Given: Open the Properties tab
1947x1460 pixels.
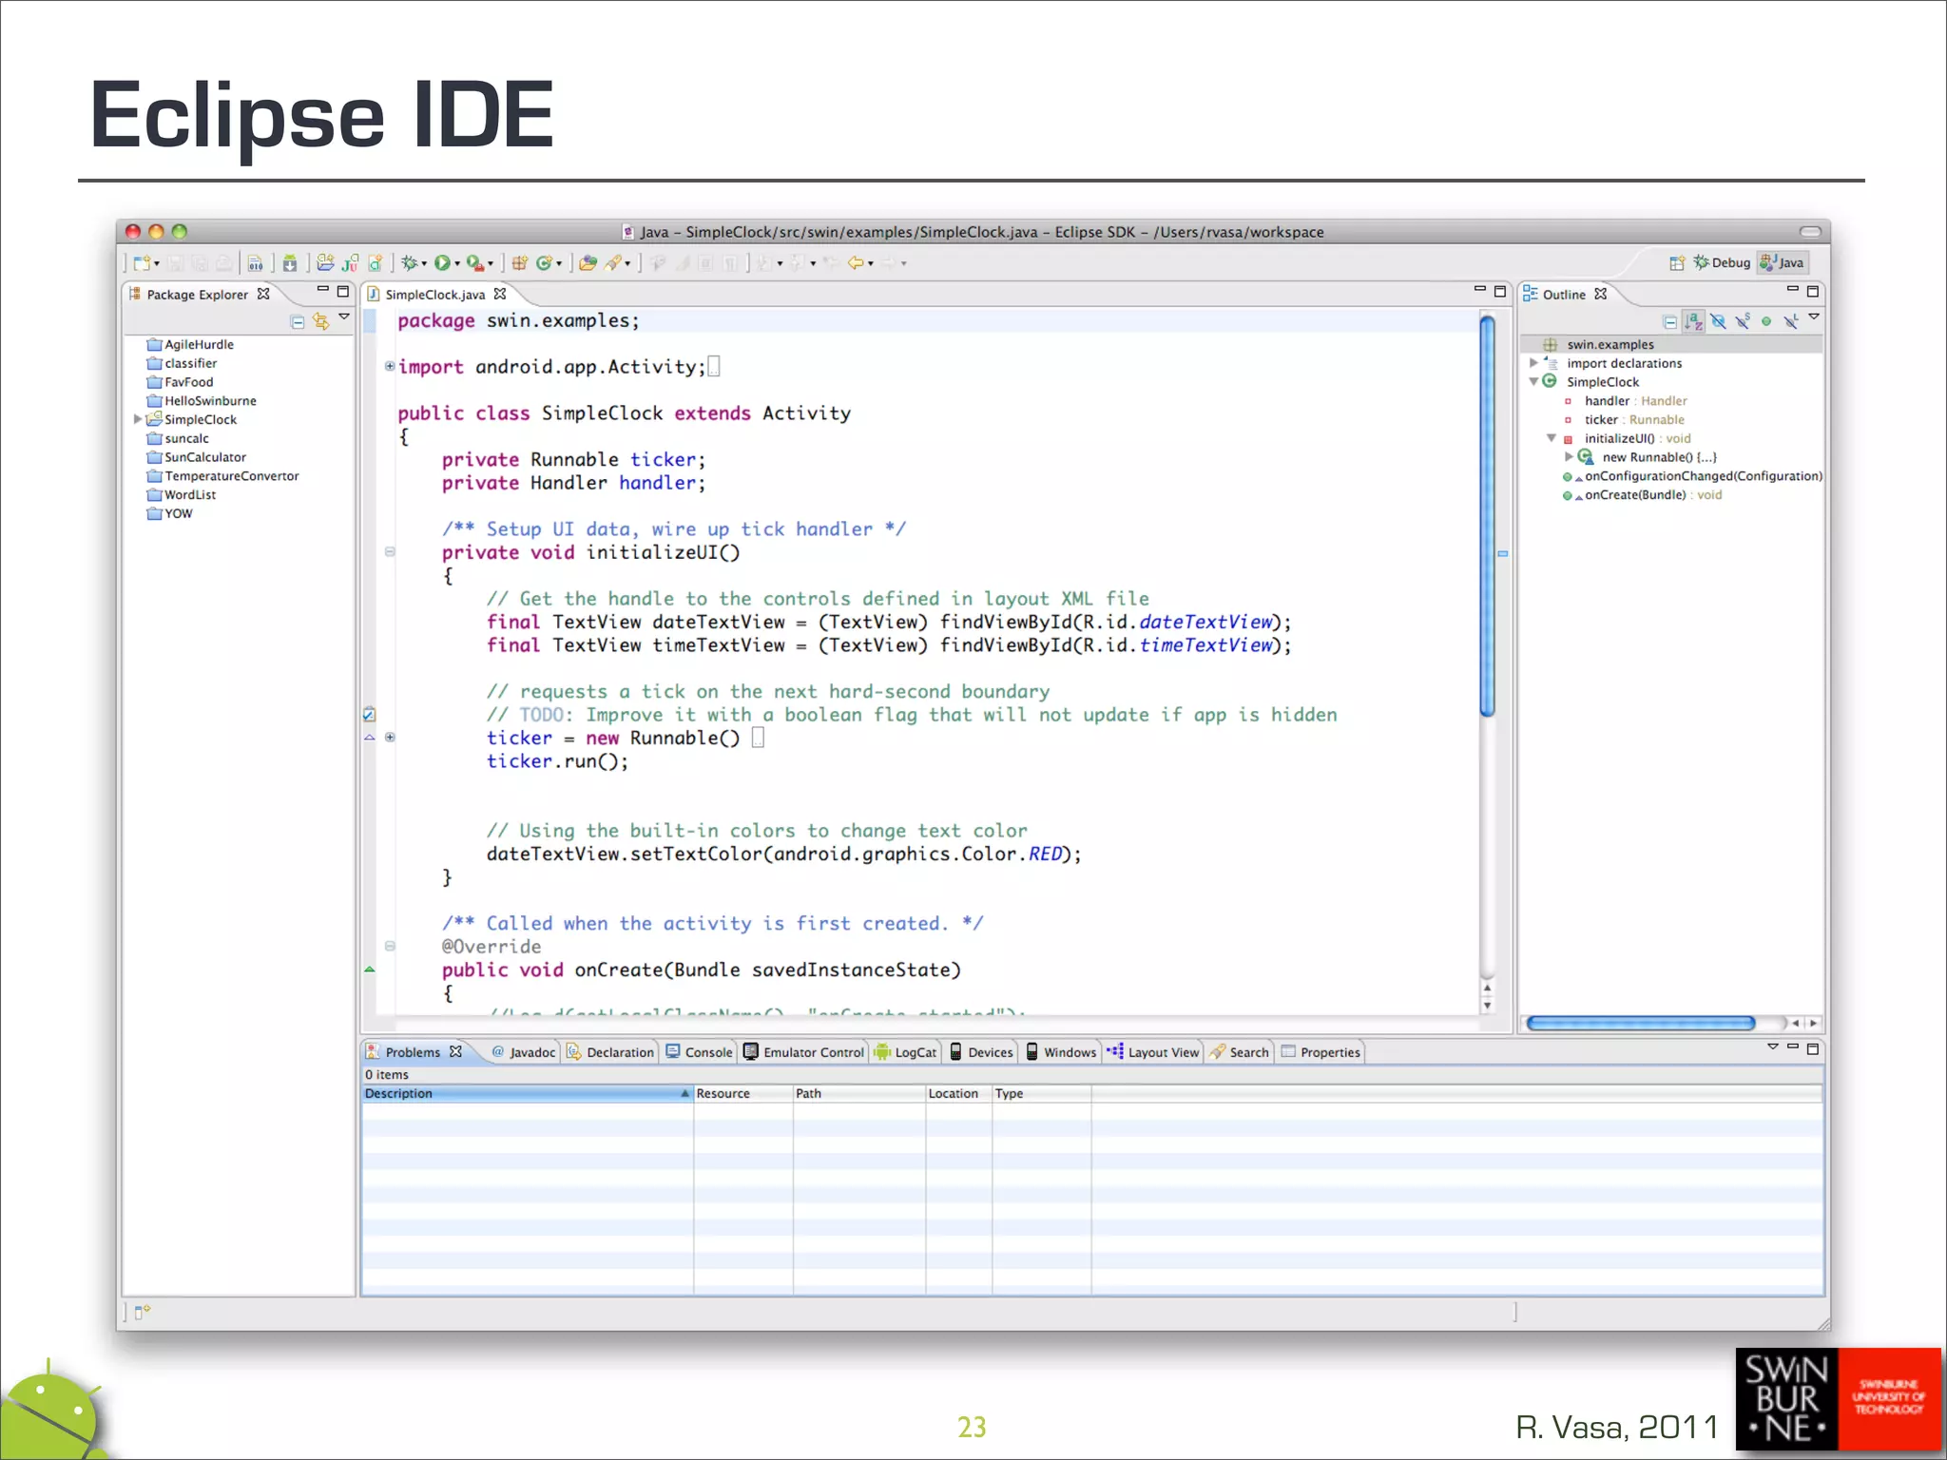Looking at the screenshot, I should tap(1321, 1052).
